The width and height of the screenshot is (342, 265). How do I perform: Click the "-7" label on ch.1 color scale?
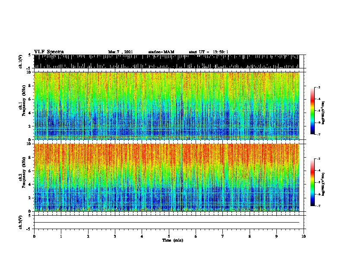[x=319, y=134]
